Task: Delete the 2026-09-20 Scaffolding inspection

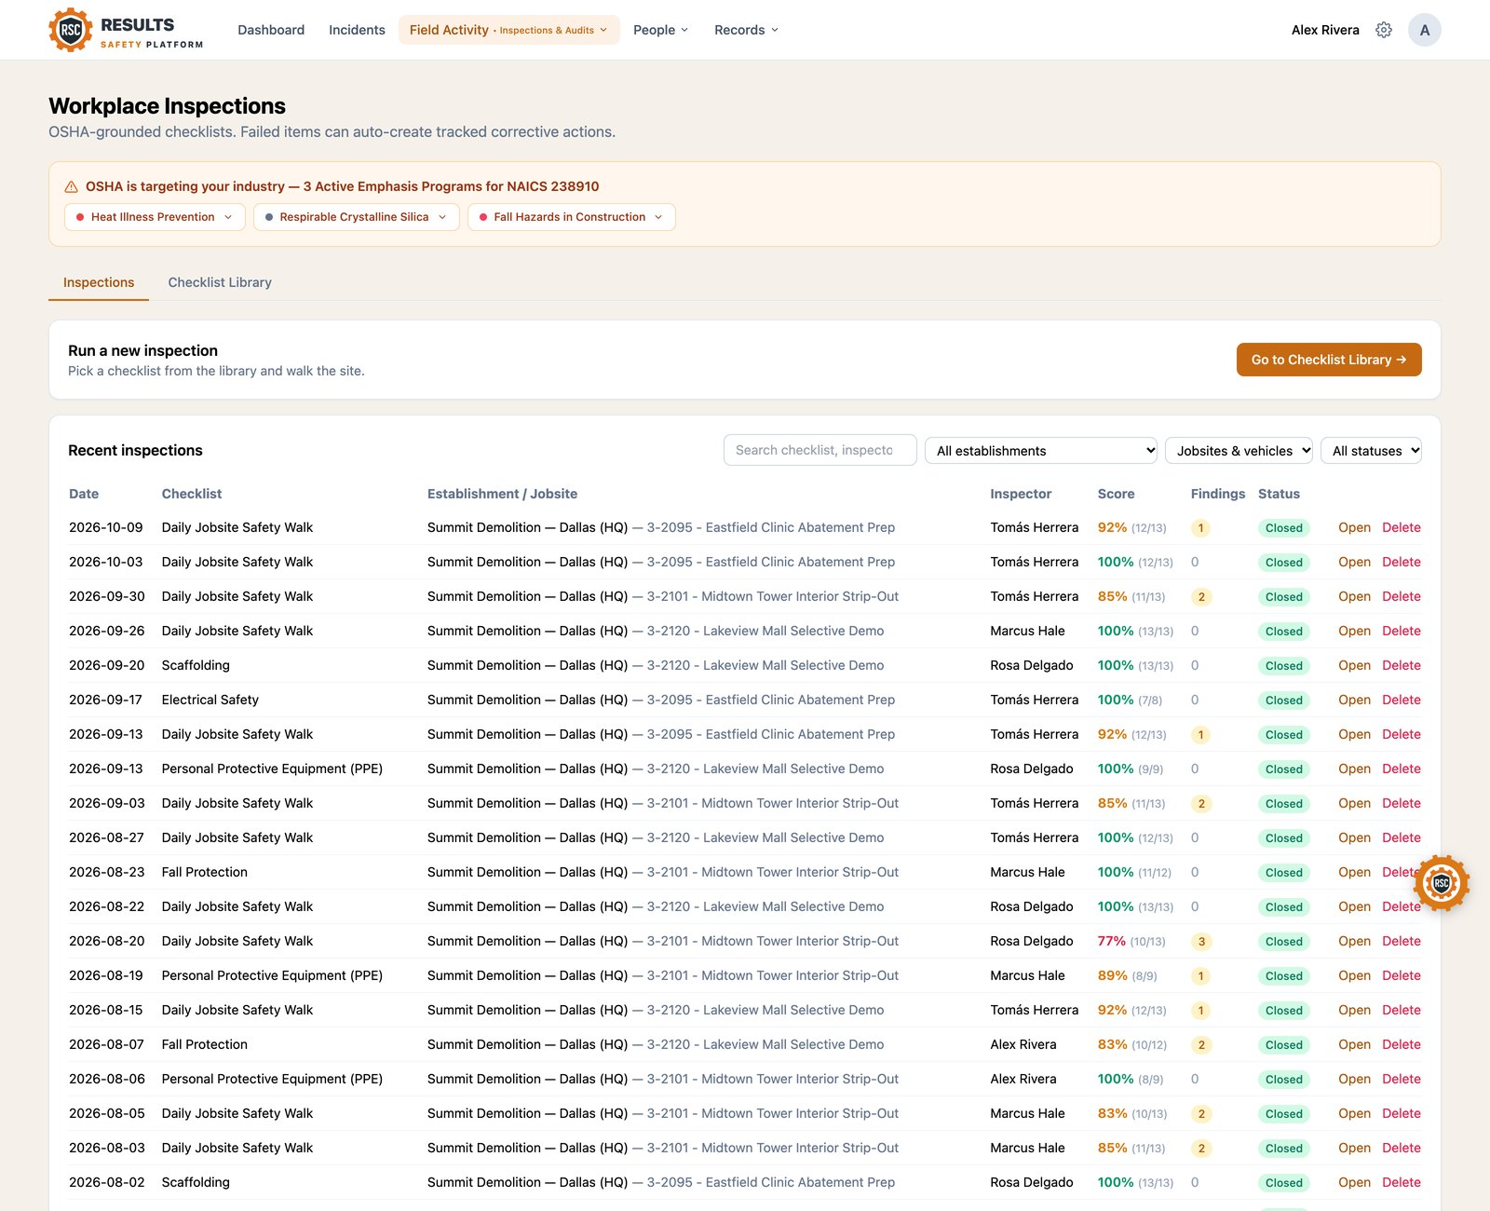Action: pyautogui.click(x=1401, y=665)
